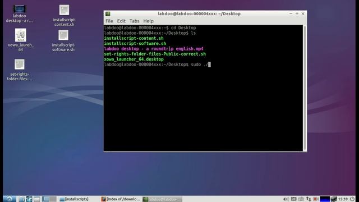Click installscript-content.sh in terminal output
The width and height of the screenshot is (359, 202).
pos(134,38)
